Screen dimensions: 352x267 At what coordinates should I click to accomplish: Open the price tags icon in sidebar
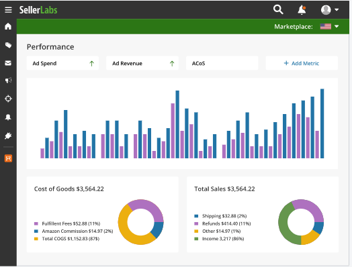tap(8, 45)
